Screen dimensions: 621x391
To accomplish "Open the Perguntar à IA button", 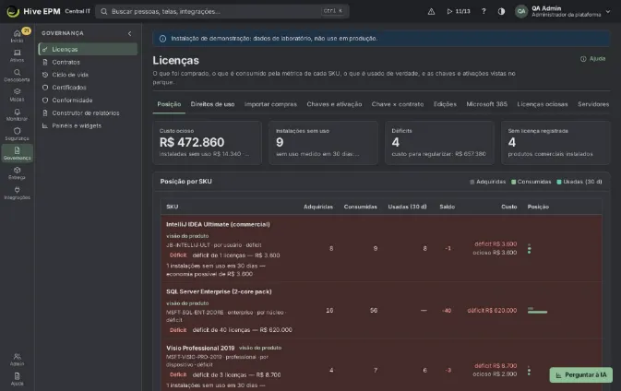I will (x=581, y=374).
